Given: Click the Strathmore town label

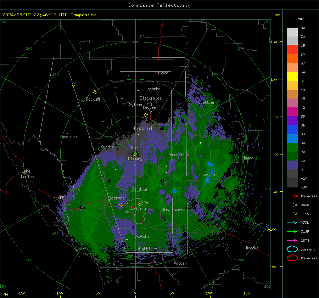Looking at the screenshot, I should click(x=172, y=210).
